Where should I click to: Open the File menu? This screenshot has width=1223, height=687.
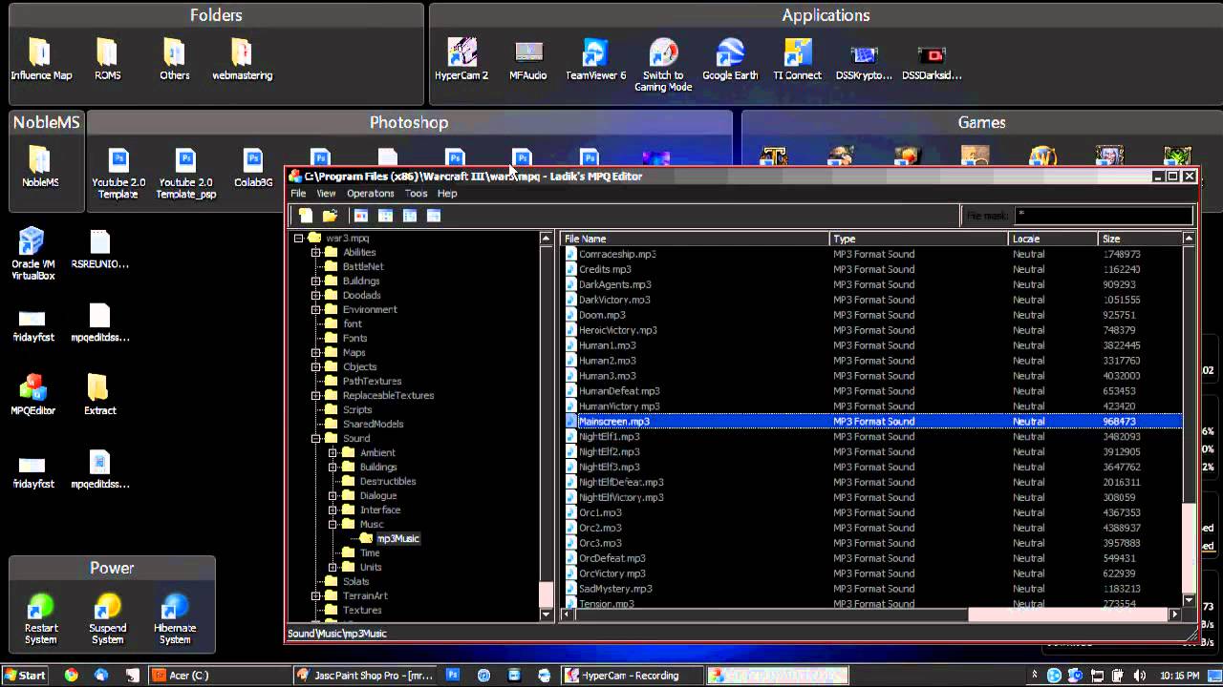pos(298,194)
